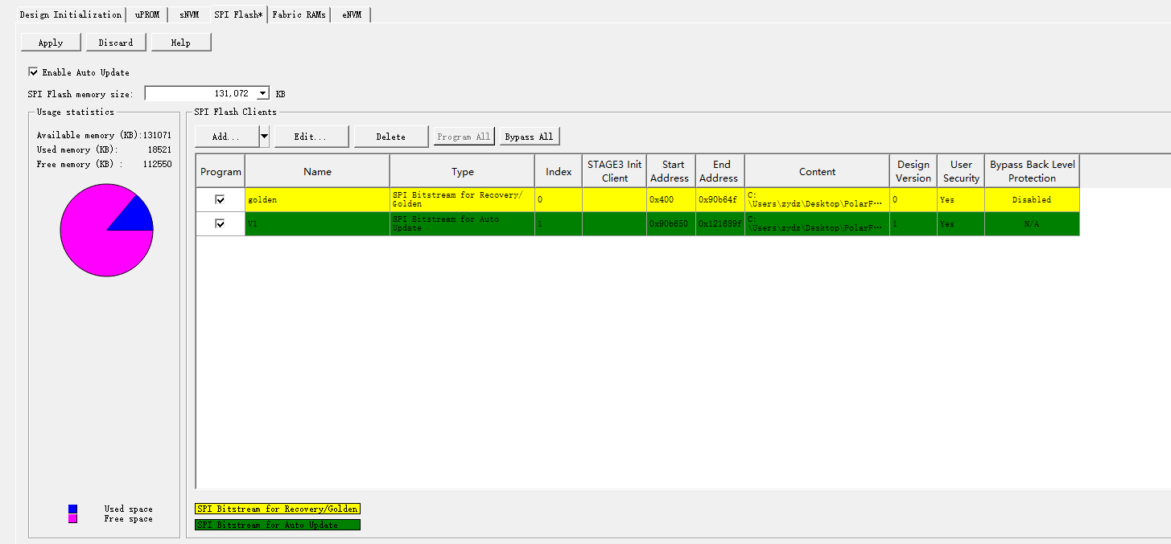
Task: Switch to the eNVM tab
Action: pos(351,14)
